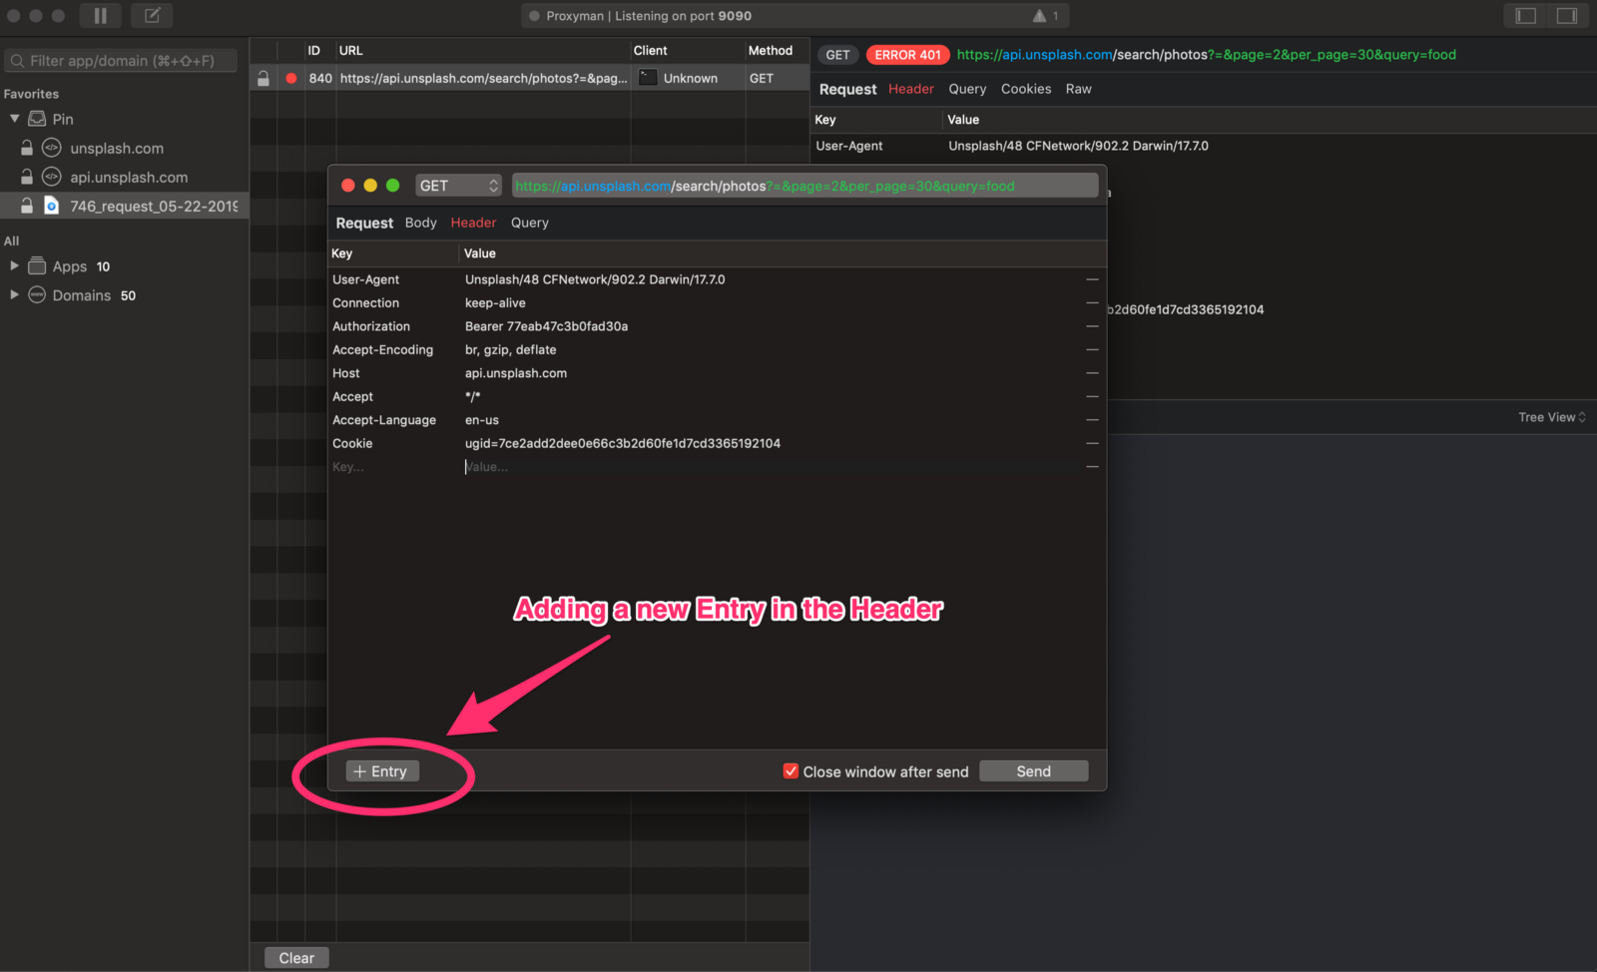Click the Pin folder icon
The image size is (1597, 972).
click(37, 119)
